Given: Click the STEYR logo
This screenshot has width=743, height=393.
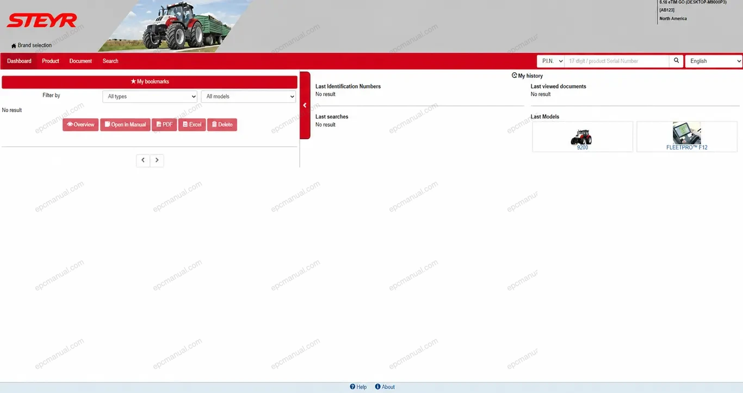Looking at the screenshot, I should point(42,21).
